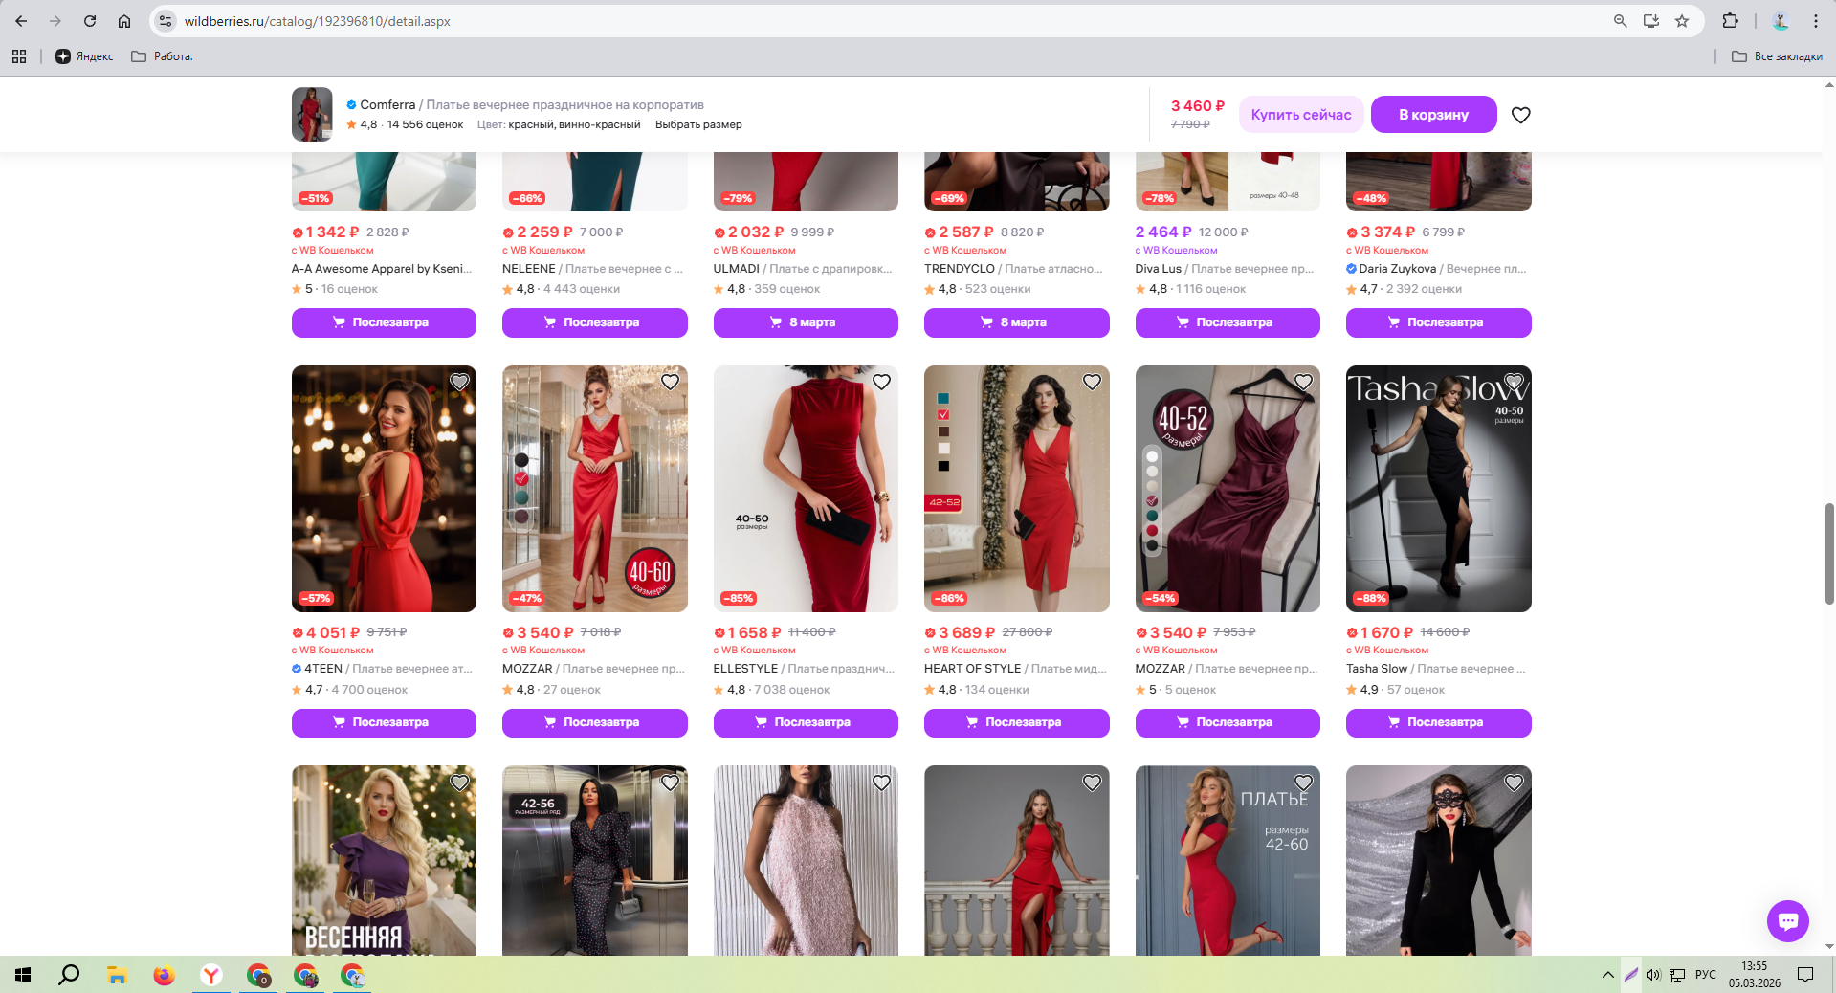The image size is (1836, 993).
Task: Go forward to the next page
Action: coord(55,21)
